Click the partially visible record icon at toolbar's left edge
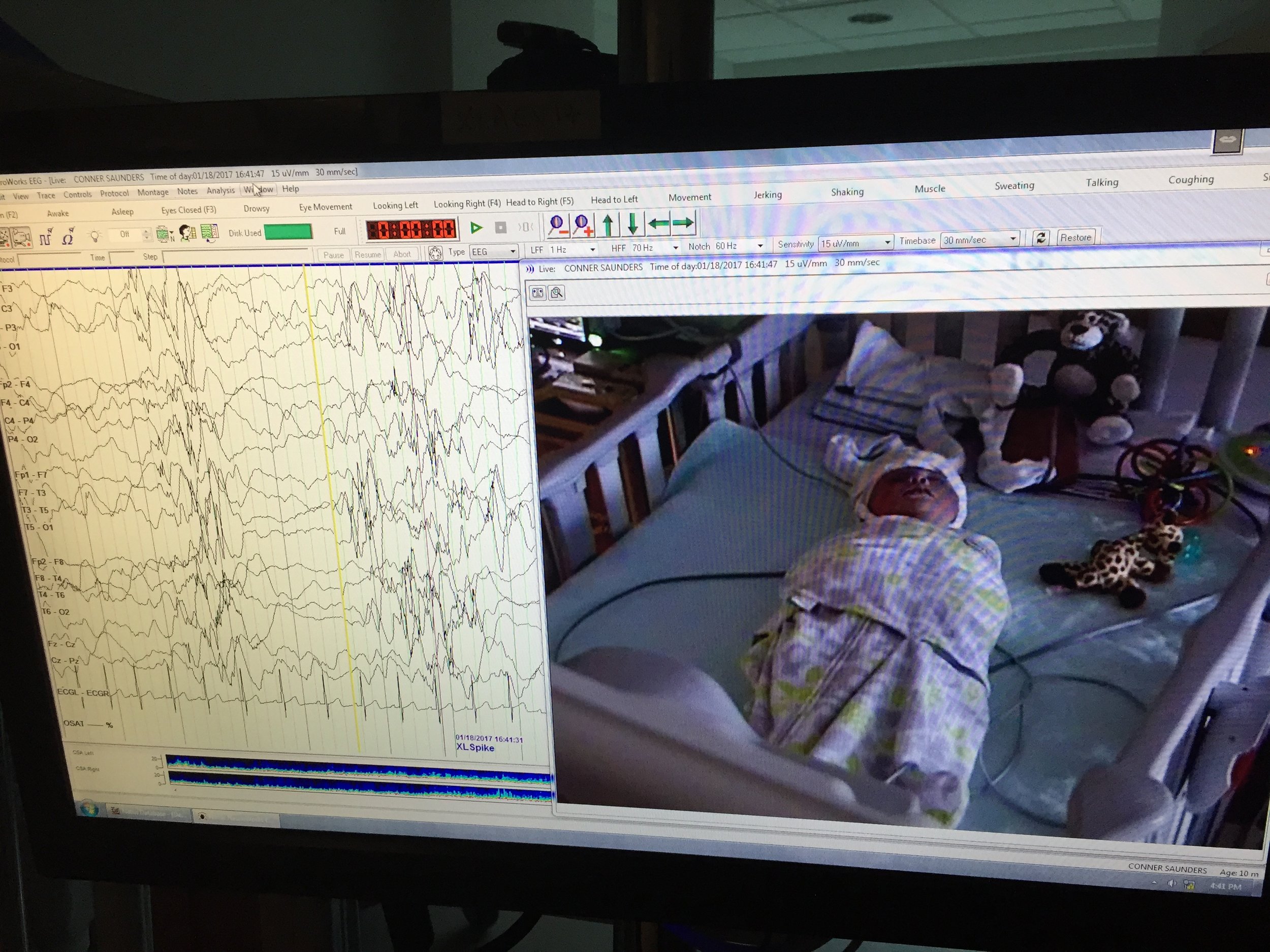Image resolution: width=1270 pixels, height=952 pixels. point(4,238)
